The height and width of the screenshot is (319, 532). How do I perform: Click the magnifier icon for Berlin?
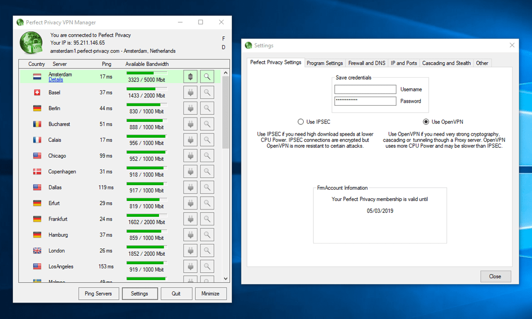pos(207,108)
